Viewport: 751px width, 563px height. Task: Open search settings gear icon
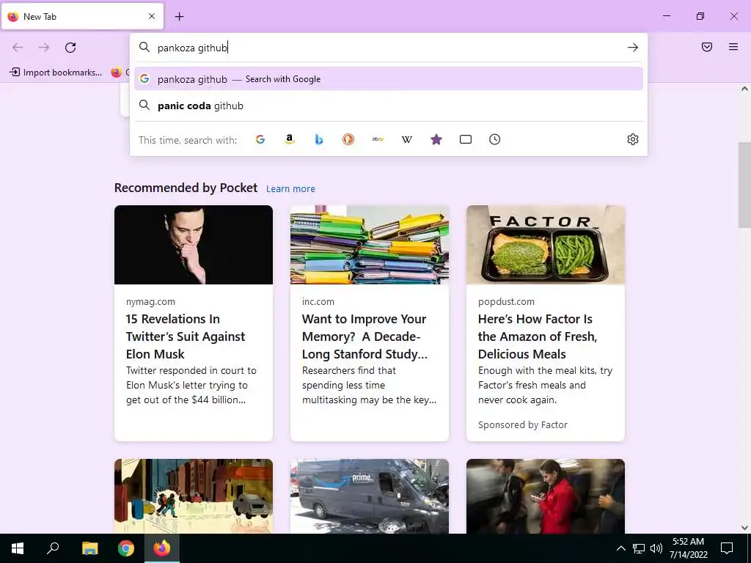(x=633, y=139)
